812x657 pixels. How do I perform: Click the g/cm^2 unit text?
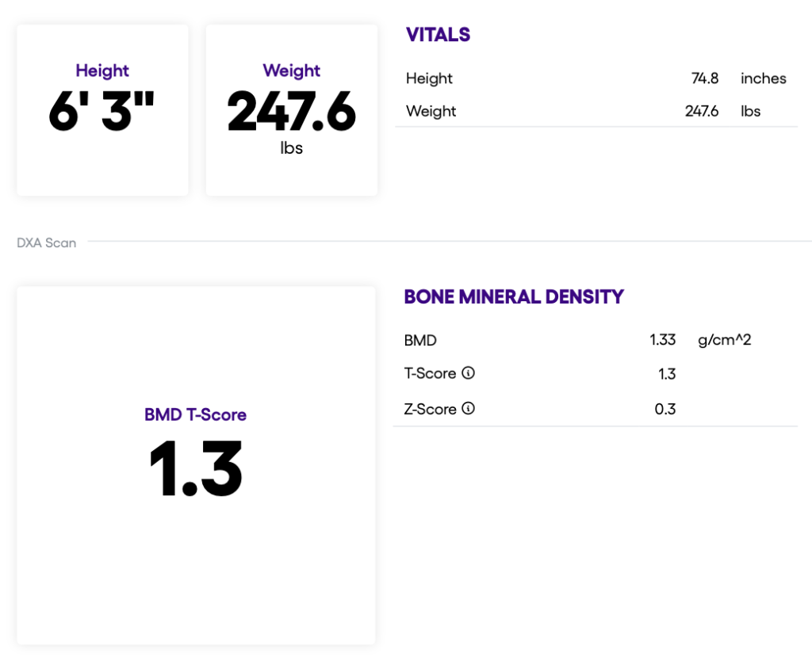coord(724,340)
